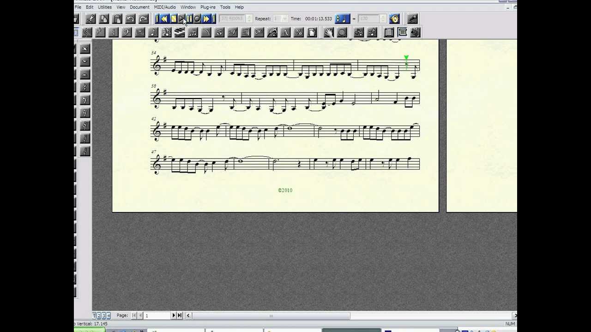Select the Lyrics tool

click(272, 32)
